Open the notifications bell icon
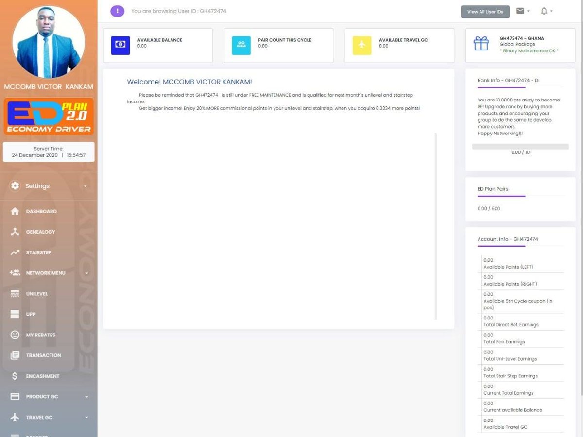 point(544,11)
